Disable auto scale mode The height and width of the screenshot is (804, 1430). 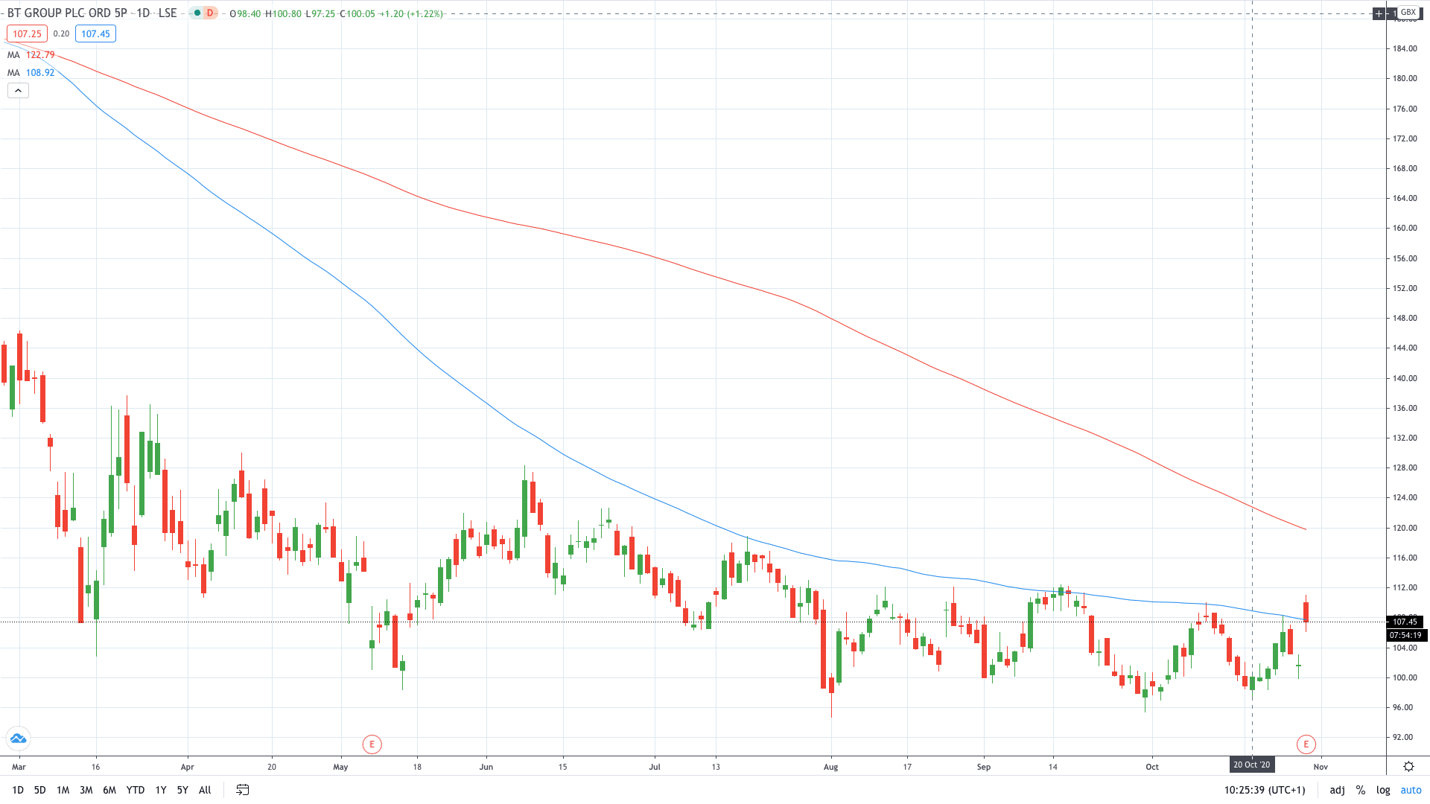tap(1411, 790)
